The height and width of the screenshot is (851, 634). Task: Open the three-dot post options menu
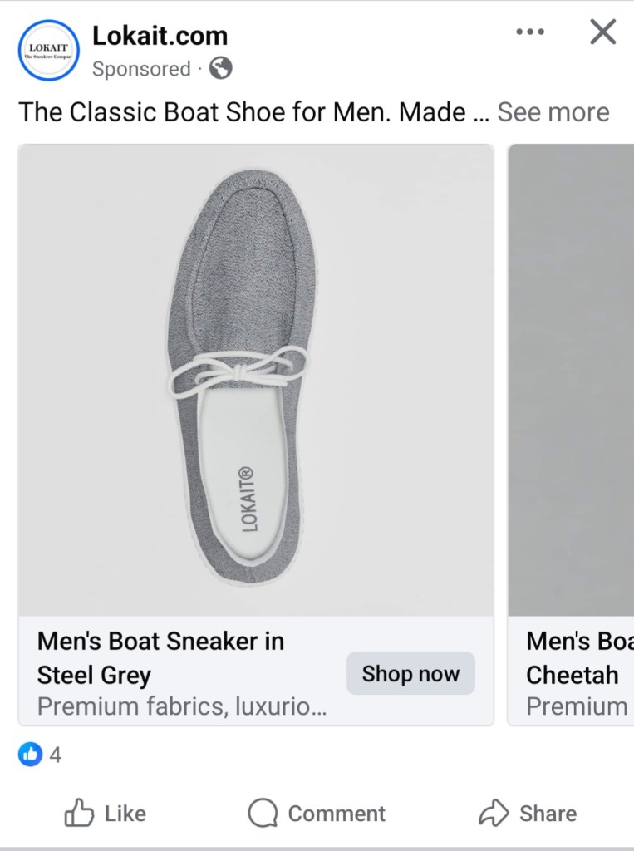click(530, 32)
